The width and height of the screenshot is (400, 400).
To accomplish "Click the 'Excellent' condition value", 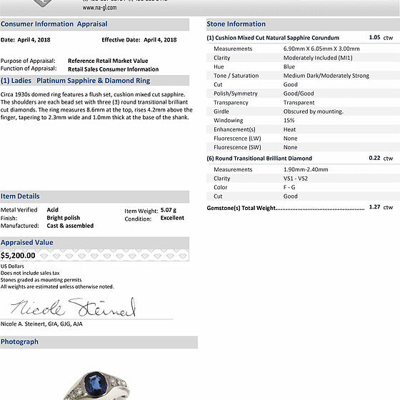I will coord(172,218).
